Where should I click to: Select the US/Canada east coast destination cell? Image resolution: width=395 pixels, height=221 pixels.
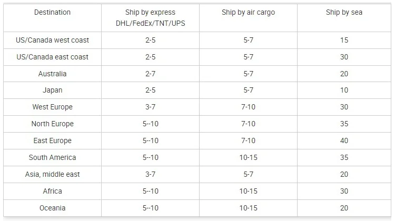[53, 57]
